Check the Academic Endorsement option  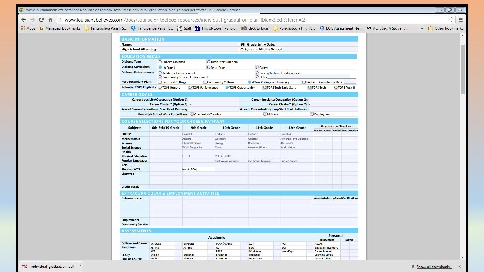(160, 73)
